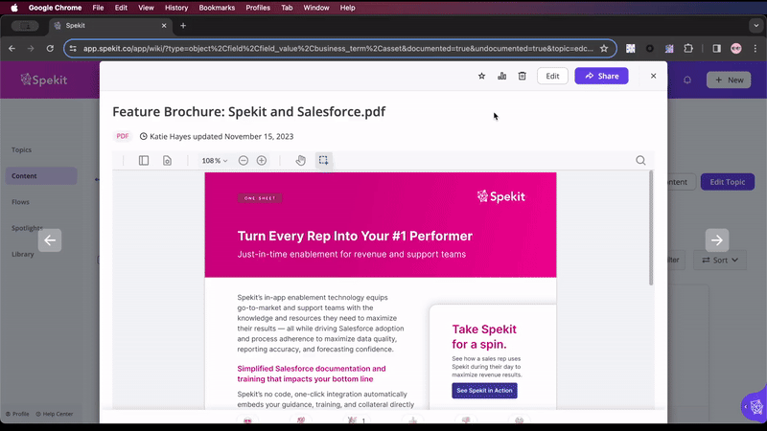The height and width of the screenshot is (431, 767).
Task: Reload the page in Chrome
Action: click(50, 49)
